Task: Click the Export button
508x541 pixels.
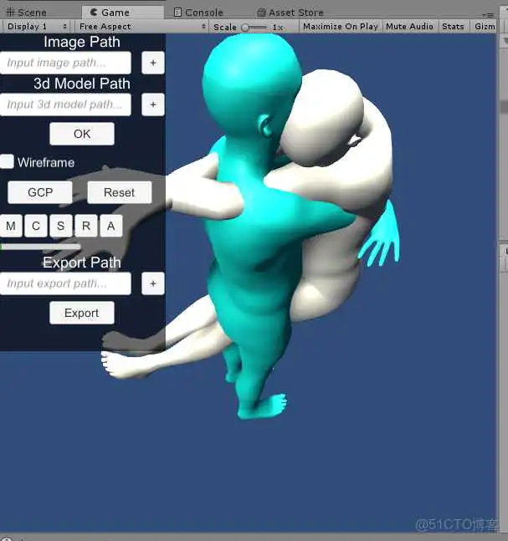Action: click(82, 313)
